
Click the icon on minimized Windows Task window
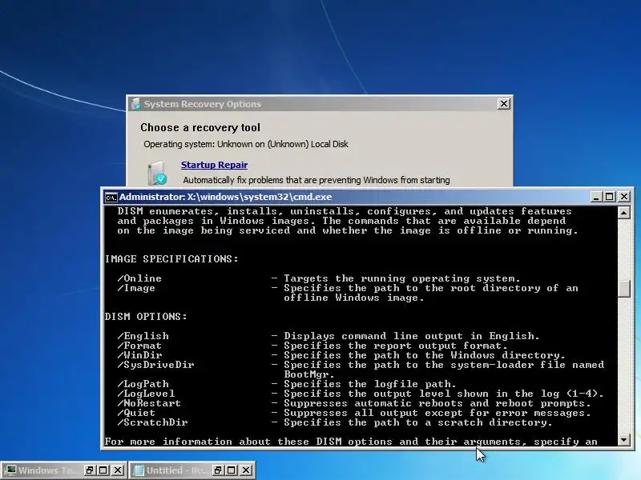pos(10,470)
